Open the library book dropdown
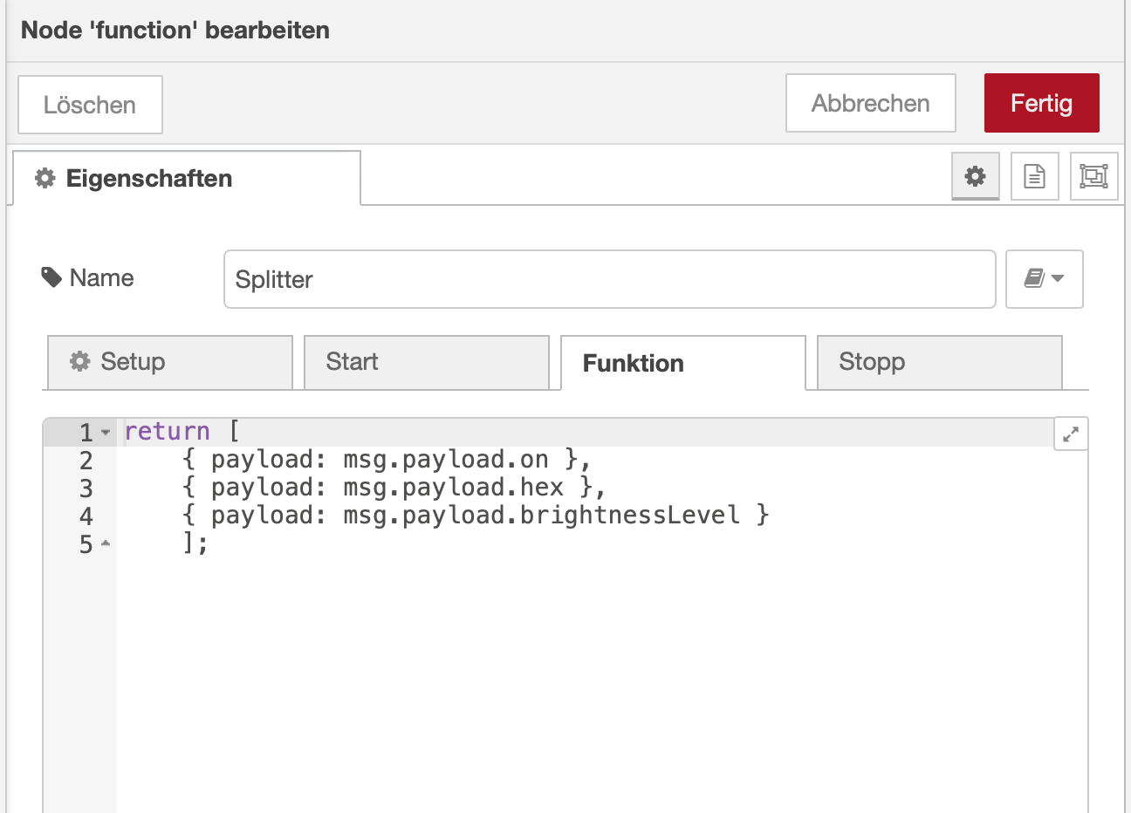The width and height of the screenshot is (1131, 813). coord(1044,279)
